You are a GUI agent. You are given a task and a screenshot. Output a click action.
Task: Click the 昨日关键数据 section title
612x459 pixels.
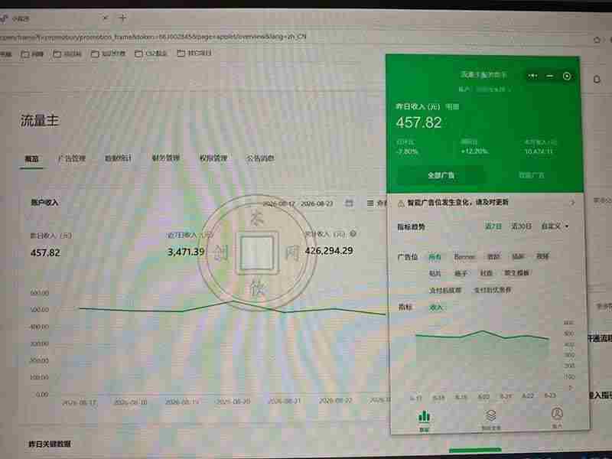pyautogui.click(x=50, y=444)
